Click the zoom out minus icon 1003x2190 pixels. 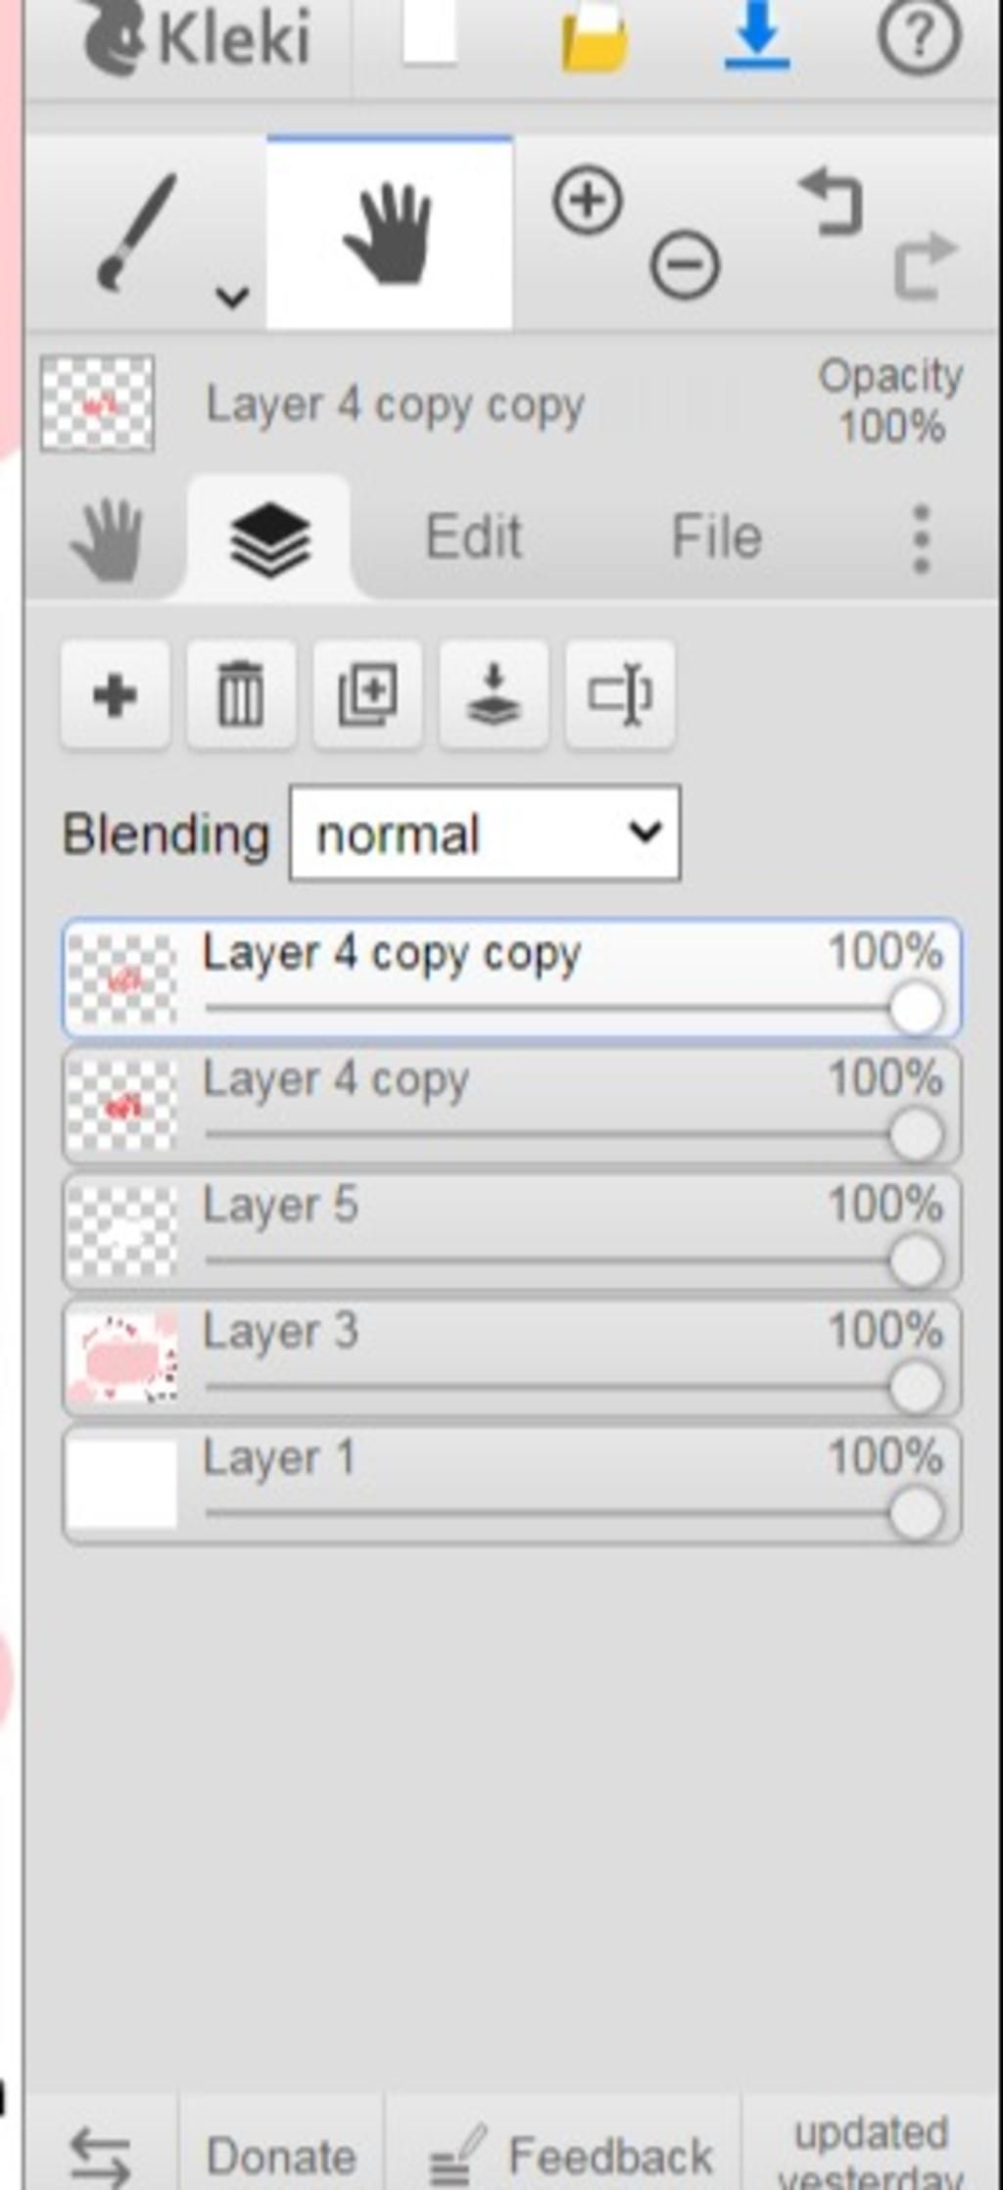click(685, 264)
